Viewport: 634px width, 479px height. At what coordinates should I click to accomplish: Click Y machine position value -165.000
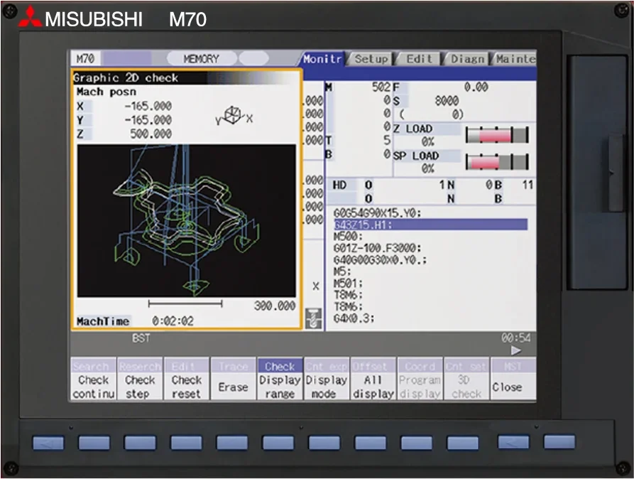[x=148, y=120]
